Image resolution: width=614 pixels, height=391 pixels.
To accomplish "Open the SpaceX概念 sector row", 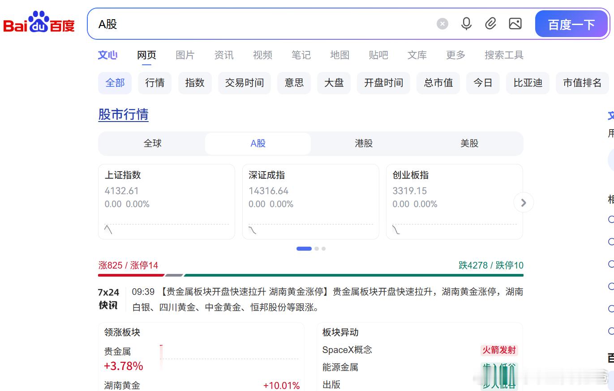I will click(x=420, y=350).
